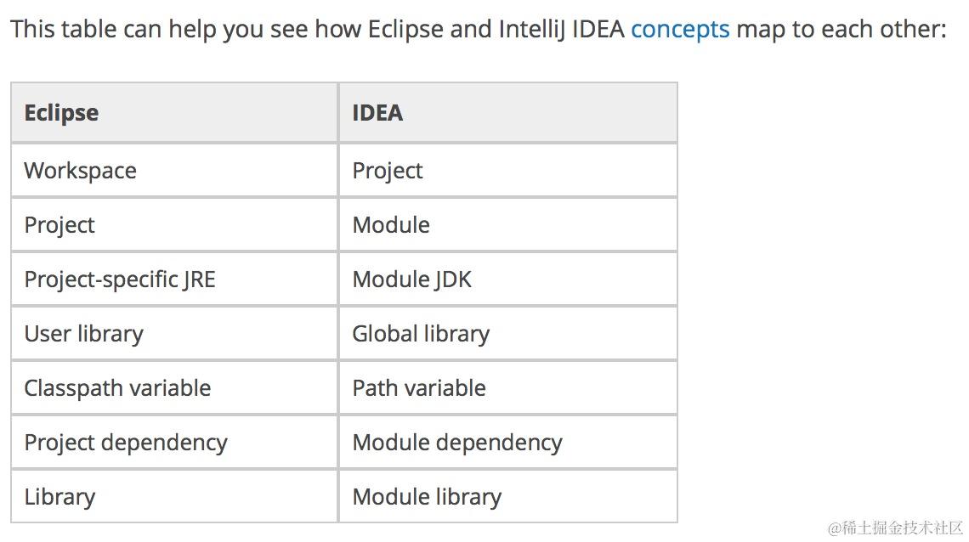Click the introductory sentence above the table
This screenshot has width=969, height=542.
tap(479, 30)
